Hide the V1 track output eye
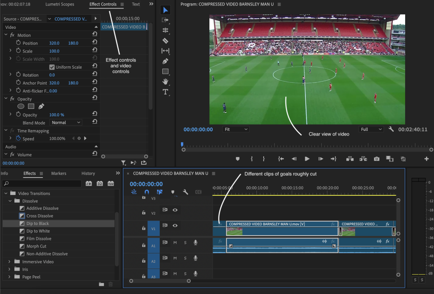This screenshot has width=434, height=294. coord(175,225)
